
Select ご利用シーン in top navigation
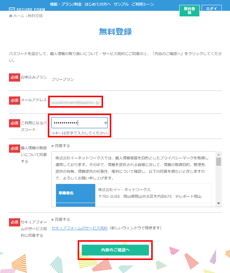coord(143,5)
